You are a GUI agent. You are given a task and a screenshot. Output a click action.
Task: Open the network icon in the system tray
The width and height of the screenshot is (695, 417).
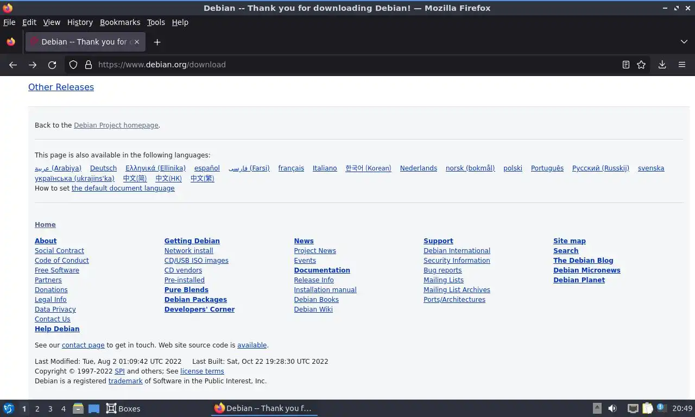(633, 408)
